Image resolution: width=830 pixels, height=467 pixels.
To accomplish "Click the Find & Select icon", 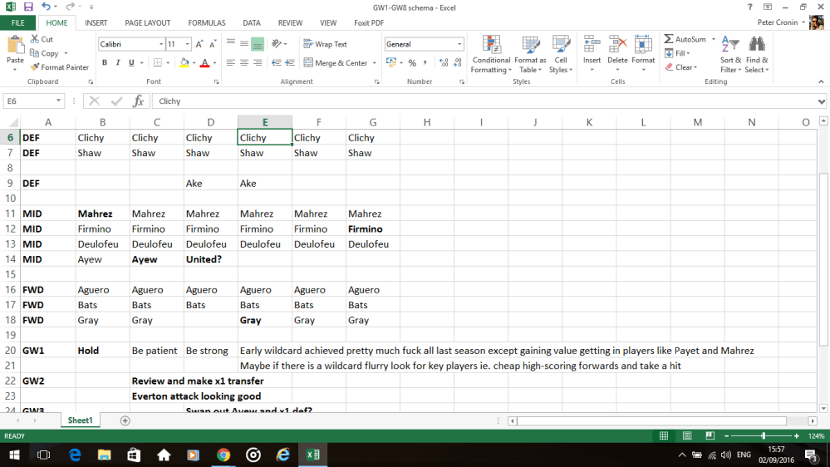I will click(756, 47).
